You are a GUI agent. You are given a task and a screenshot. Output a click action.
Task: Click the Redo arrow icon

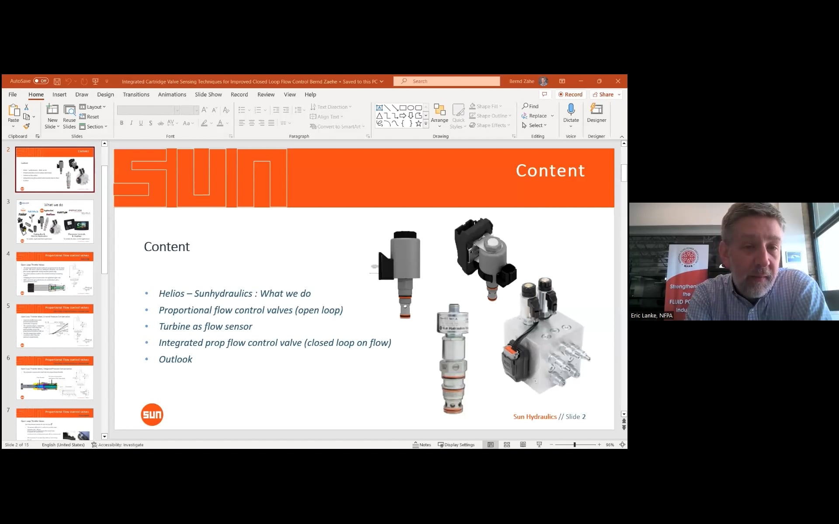[x=84, y=81]
